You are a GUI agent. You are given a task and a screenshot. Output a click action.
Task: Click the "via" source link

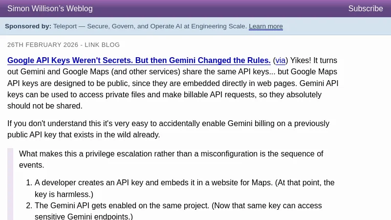pos(280,61)
